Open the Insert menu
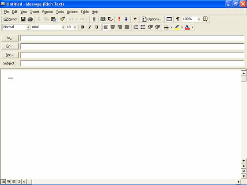This screenshot has height=185, width=247. [34, 12]
